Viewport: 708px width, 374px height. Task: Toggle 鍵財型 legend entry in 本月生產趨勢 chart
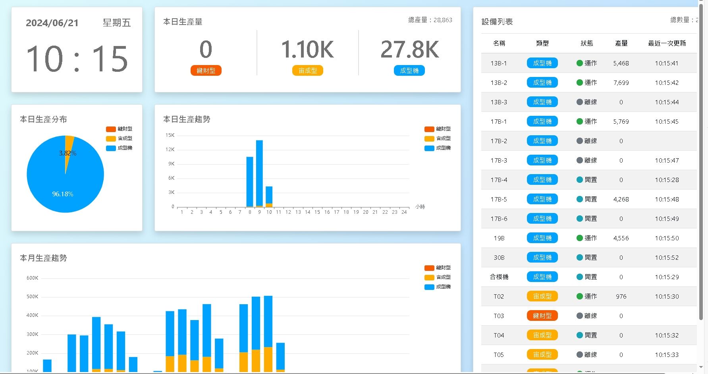pos(438,268)
